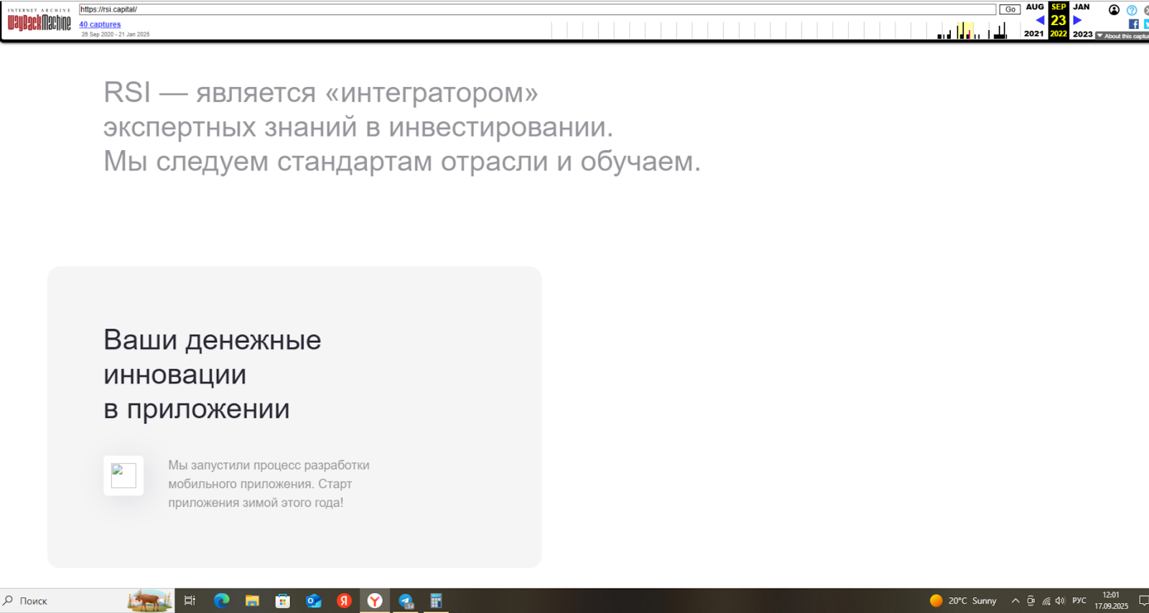The width and height of the screenshot is (1149, 613).
Task: Open Calculator from taskbar
Action: [x=436, y=601]
